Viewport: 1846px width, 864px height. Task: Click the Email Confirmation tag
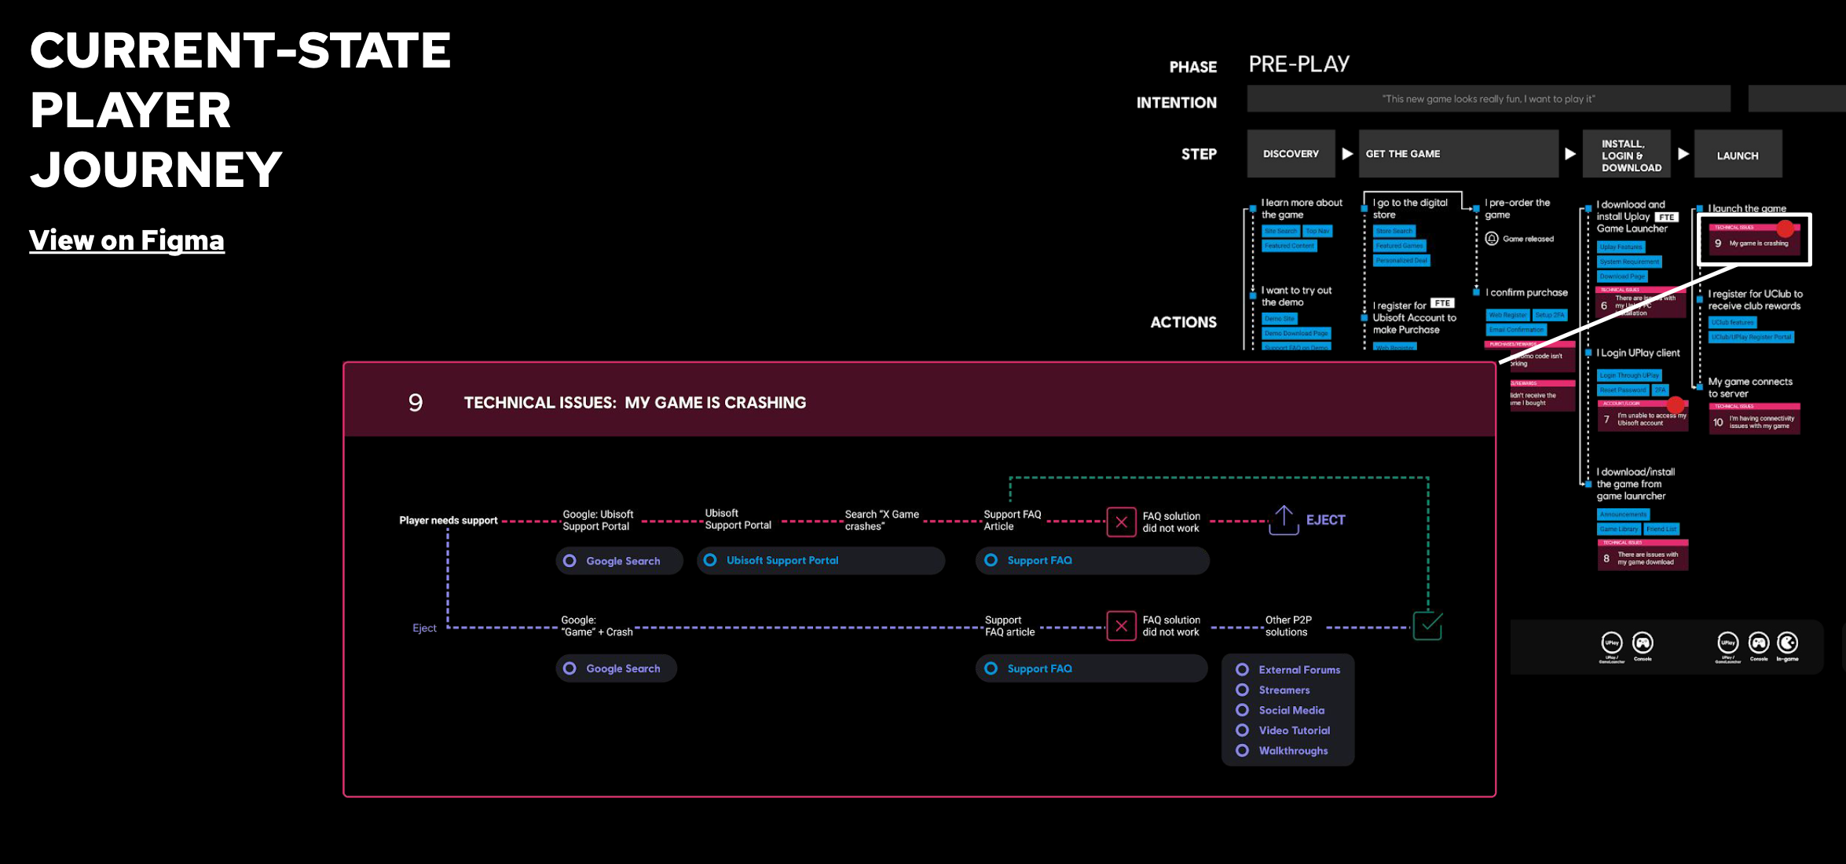tap(1515, 330)
